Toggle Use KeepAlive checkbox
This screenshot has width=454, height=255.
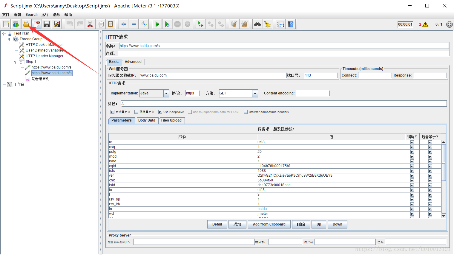click(160, 112)
